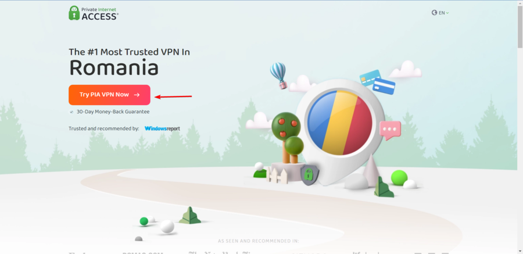Click the Romania headline text
This screenshot has width=523, height=254.
click(114, 68)
